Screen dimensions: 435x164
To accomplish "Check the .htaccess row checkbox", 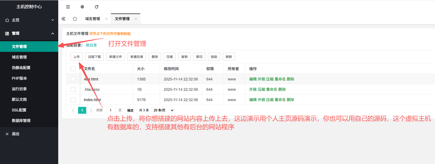I will coord(73,89).
